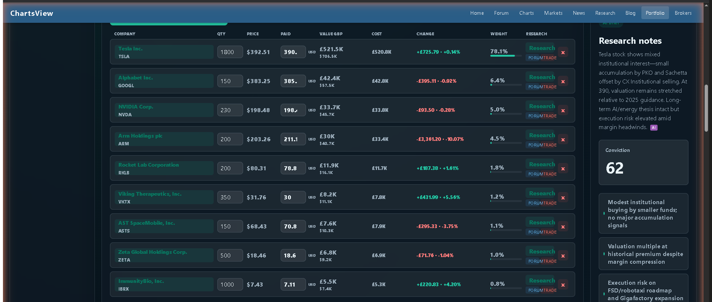Click Arm Holdings paid field 211.1
The width and height of the screenshot is (712, 302).
[x=293, y=139]
